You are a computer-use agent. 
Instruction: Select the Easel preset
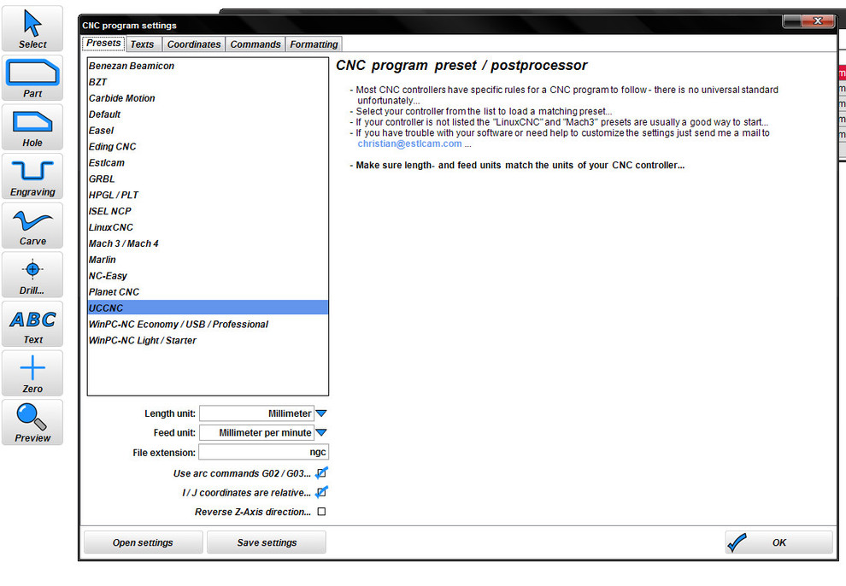[x=208, y=131]
